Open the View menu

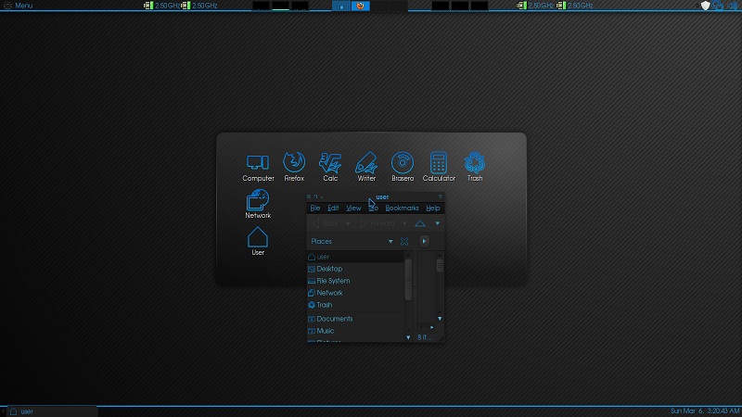pyautogui.click(x=353, y=208)
